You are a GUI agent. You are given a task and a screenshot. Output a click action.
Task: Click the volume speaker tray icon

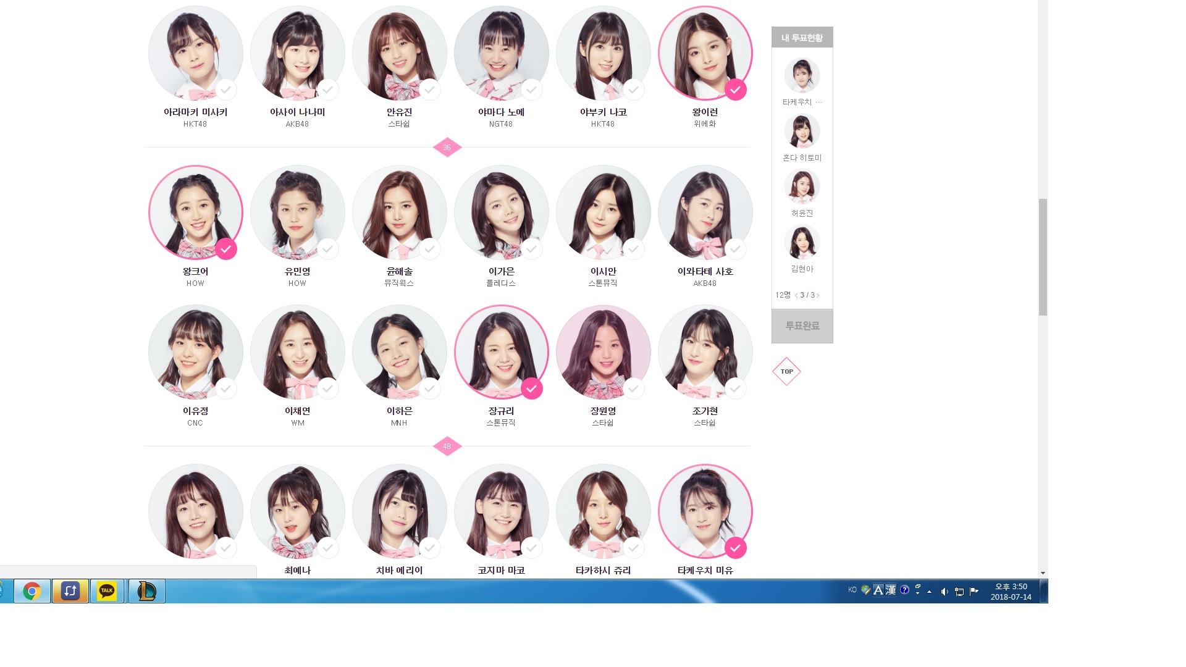(944, 592)
